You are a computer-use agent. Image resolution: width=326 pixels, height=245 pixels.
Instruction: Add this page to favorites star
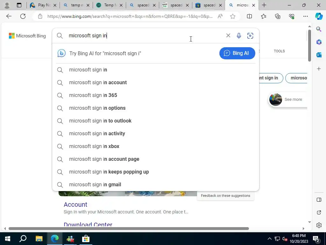(x=233, y=16)
